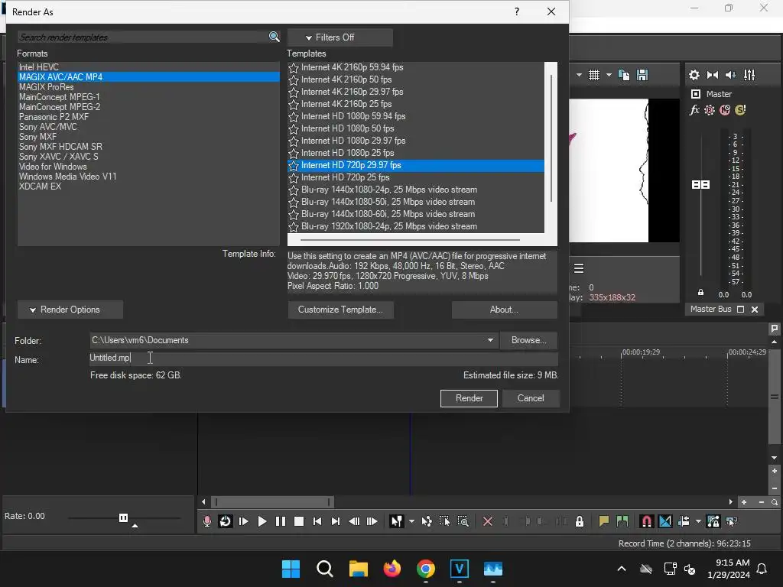783x587 pixels.
Task: Click the Save Snapshot to file icon in preview
Action: [642, 75]
